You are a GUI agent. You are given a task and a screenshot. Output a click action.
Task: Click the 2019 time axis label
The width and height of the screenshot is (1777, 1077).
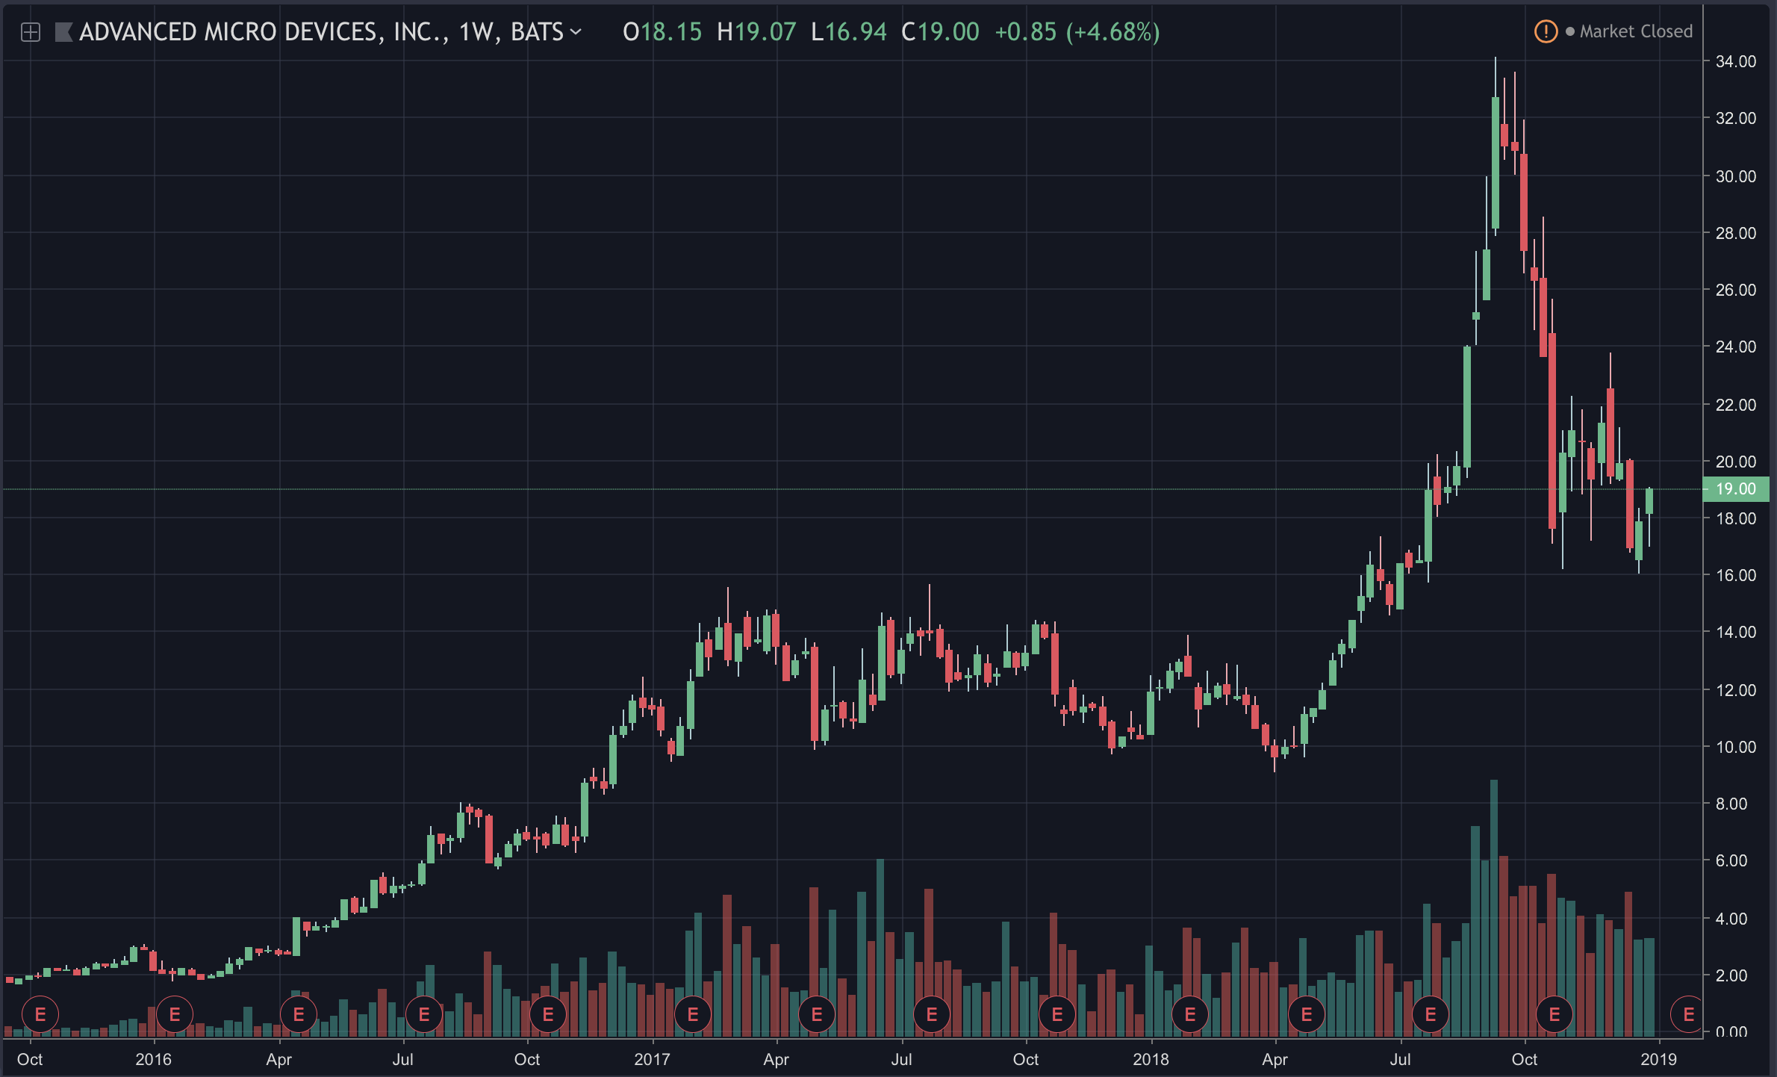click(x=1659, y=1059)
